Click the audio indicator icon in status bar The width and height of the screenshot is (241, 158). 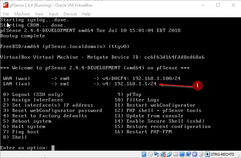(x=156, y=154)
